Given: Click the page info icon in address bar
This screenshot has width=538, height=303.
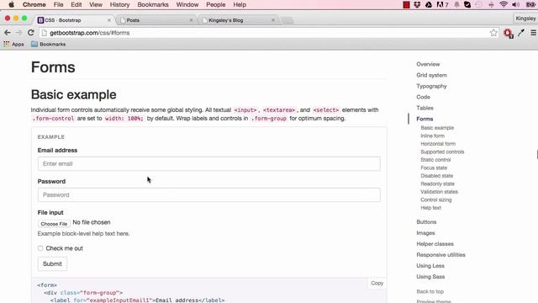Looking at the screenshot, I should (44, 33).
